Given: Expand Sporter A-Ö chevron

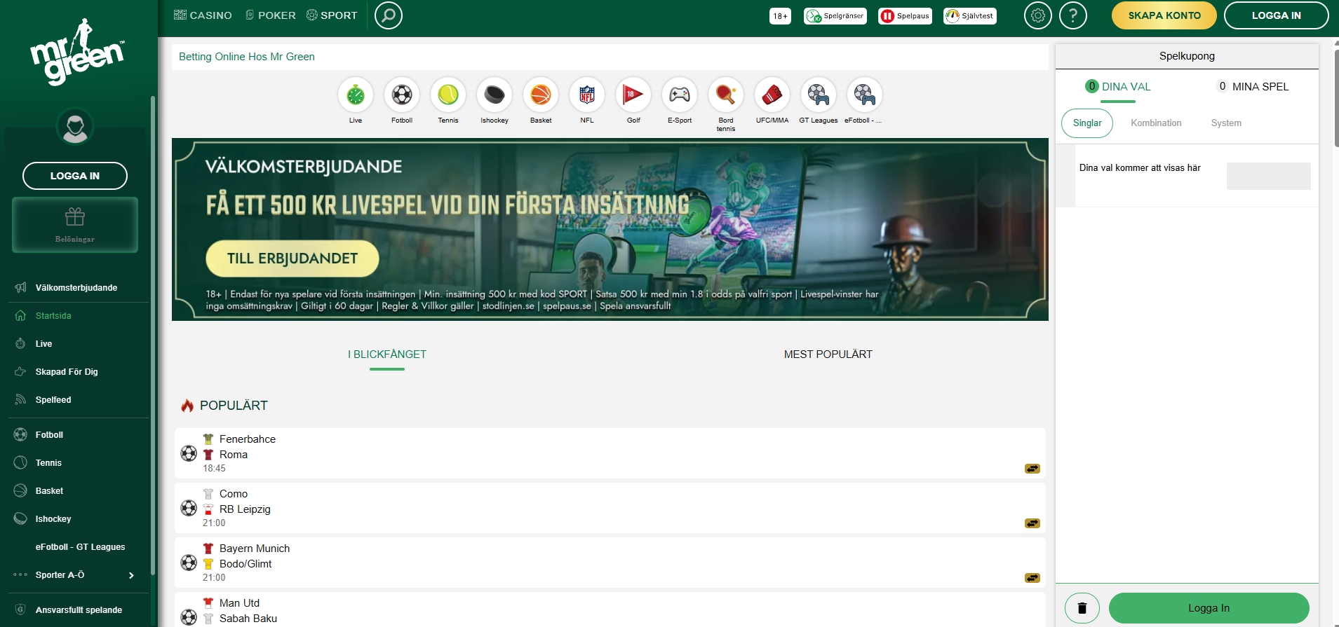Looking at the screenshot, I should 131,575.
